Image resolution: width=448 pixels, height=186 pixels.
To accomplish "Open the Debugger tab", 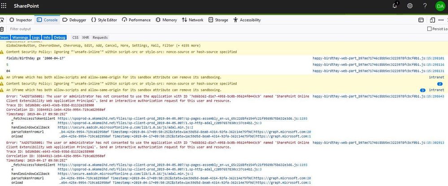I will (74, 20).
